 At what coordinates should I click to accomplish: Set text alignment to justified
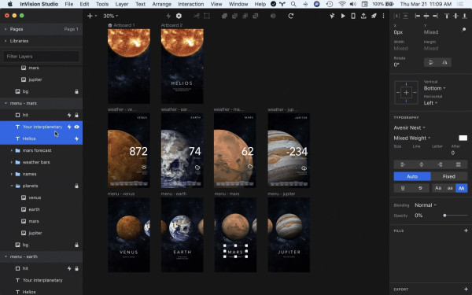(x=458, y=164)
